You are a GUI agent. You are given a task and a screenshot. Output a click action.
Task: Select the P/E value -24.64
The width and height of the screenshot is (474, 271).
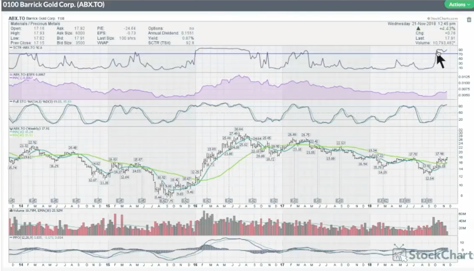[x=130, y=29]
